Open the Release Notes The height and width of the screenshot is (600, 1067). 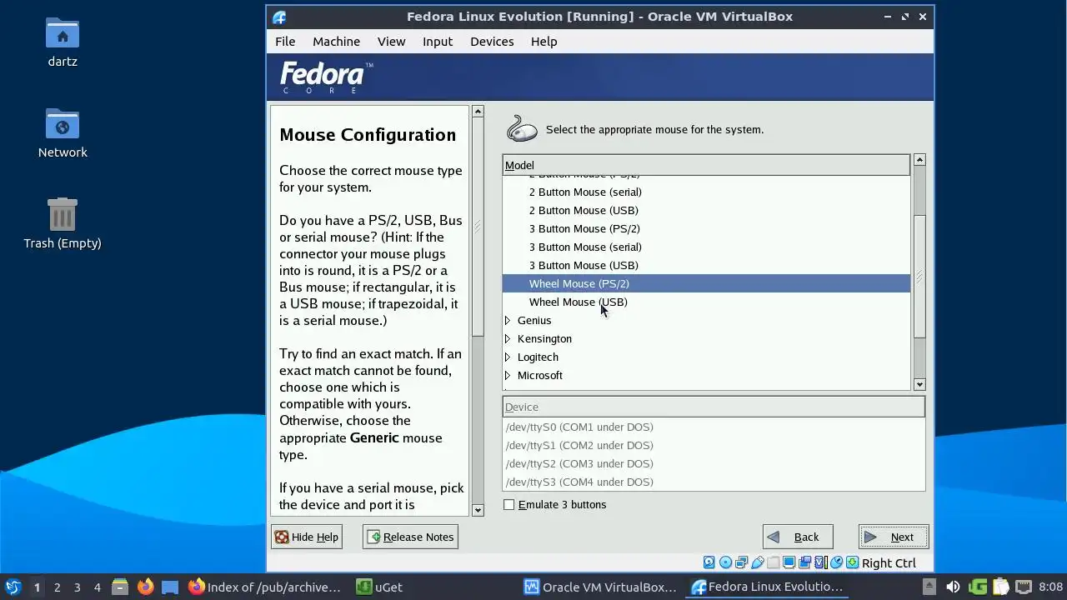[410, 537]
